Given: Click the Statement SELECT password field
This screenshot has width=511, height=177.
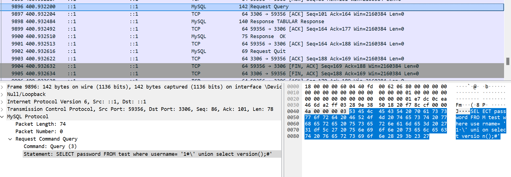Looking at the screenshot, I should click(x=147, y=154).
